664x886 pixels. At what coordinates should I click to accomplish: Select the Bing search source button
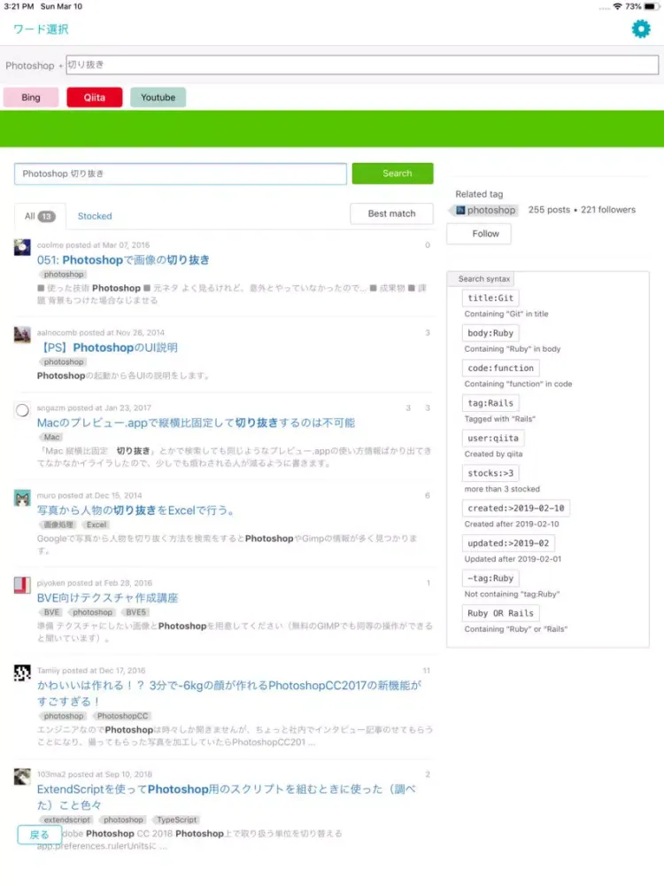[x=31, y=97]
